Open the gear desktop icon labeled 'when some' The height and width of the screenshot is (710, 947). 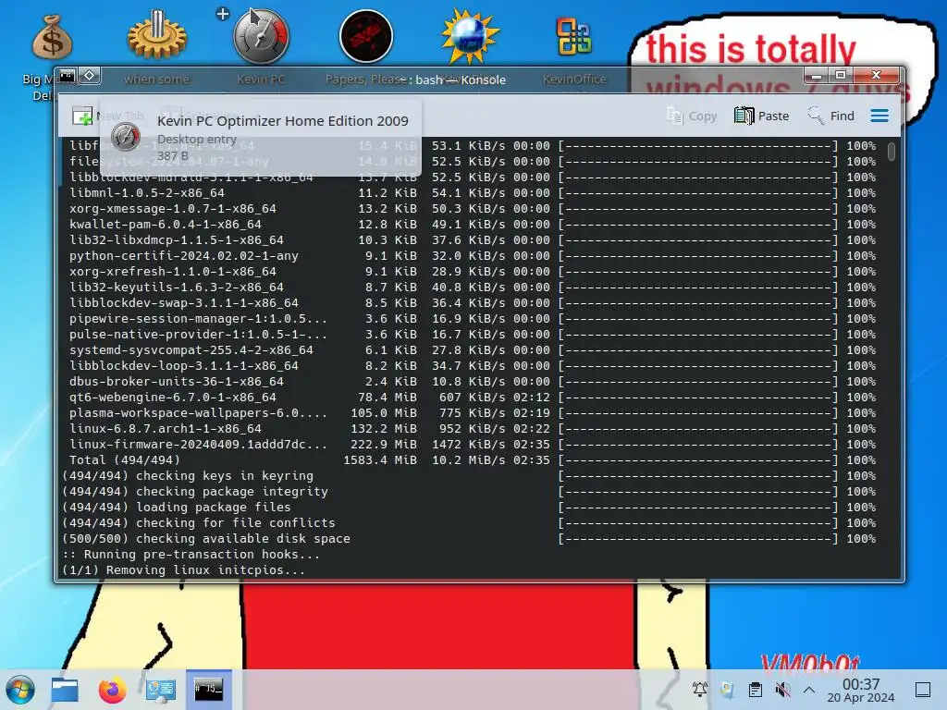click(156, 37)
